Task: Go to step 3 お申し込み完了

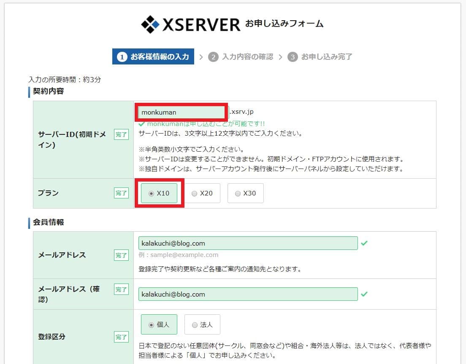Action: 320,57
